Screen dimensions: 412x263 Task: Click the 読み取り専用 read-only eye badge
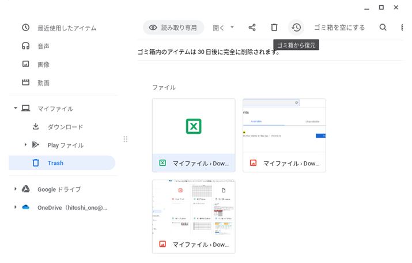pyautogui.click(x=173, y=28)
